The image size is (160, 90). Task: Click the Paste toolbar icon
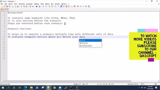point(27,6)
